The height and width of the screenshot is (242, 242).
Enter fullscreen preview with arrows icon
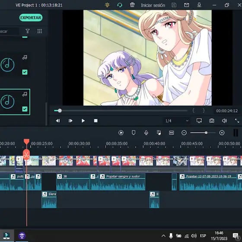[x=237, y=121]
